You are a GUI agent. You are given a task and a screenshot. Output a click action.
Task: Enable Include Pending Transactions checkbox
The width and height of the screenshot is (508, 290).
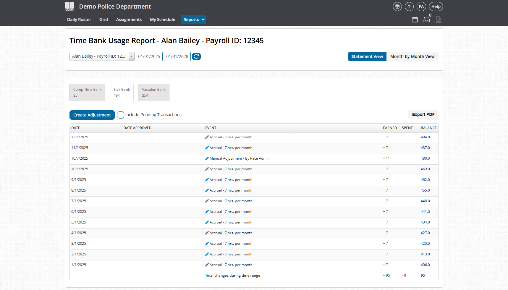(x=120, y=115)
